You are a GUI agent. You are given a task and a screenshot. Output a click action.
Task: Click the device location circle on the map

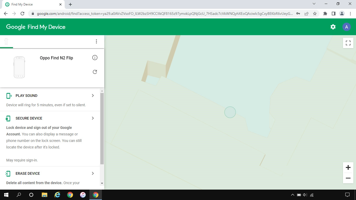pyautogui.click(x=230, y=112)
